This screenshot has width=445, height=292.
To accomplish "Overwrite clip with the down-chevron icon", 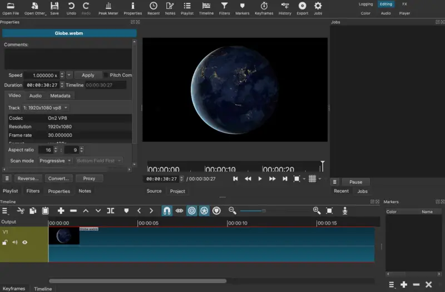I will coord(98,211).
